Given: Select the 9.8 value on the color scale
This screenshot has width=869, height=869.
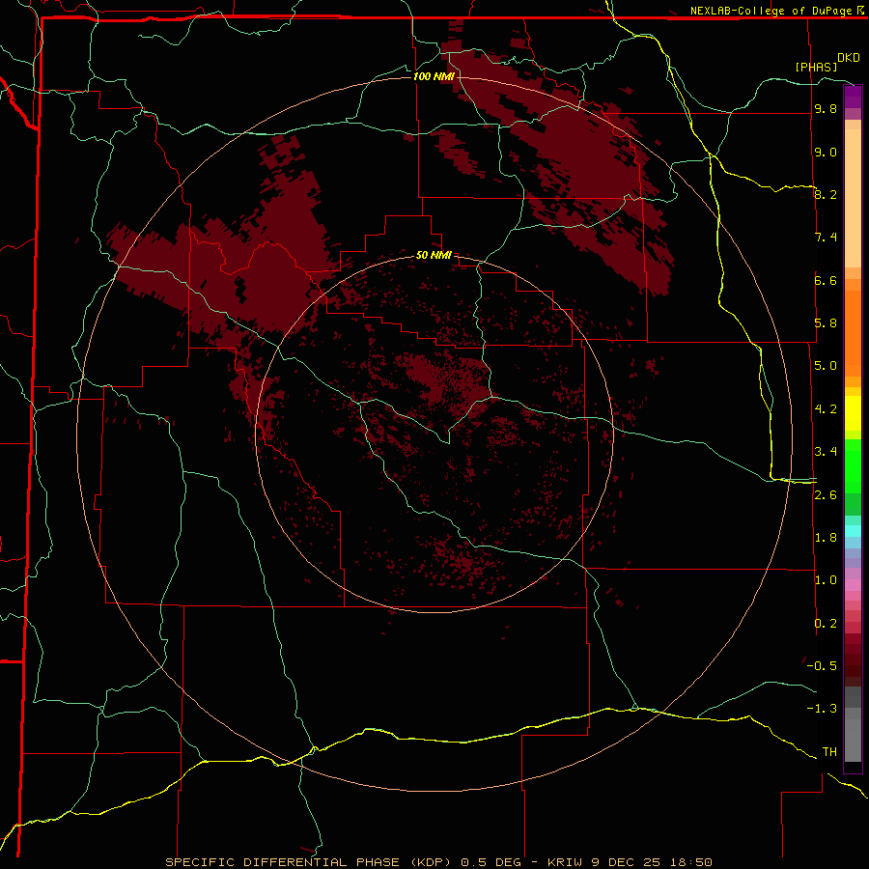Looking at the screenshot, I should (826, 108).
